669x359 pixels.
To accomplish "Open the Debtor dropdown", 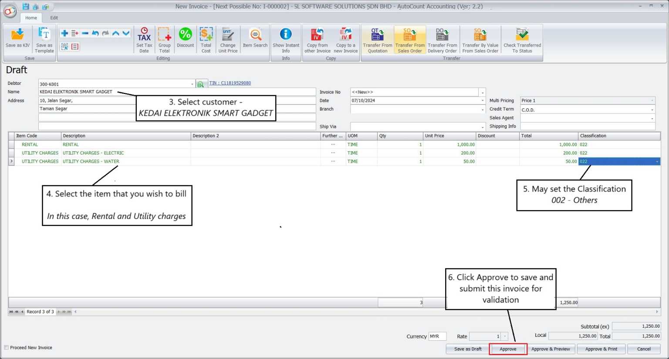I will tap(192, 84).
